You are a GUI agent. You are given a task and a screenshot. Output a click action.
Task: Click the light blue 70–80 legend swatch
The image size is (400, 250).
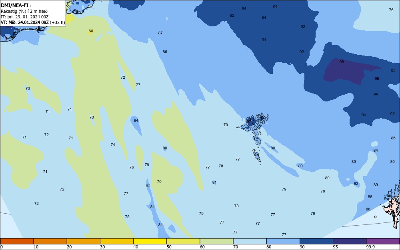click(250, 241)
